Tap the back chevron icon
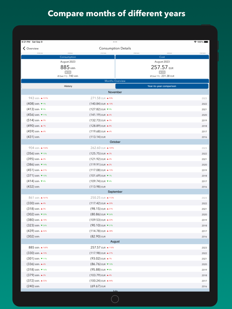Screen dimensions: 232x309 point(24,48)
